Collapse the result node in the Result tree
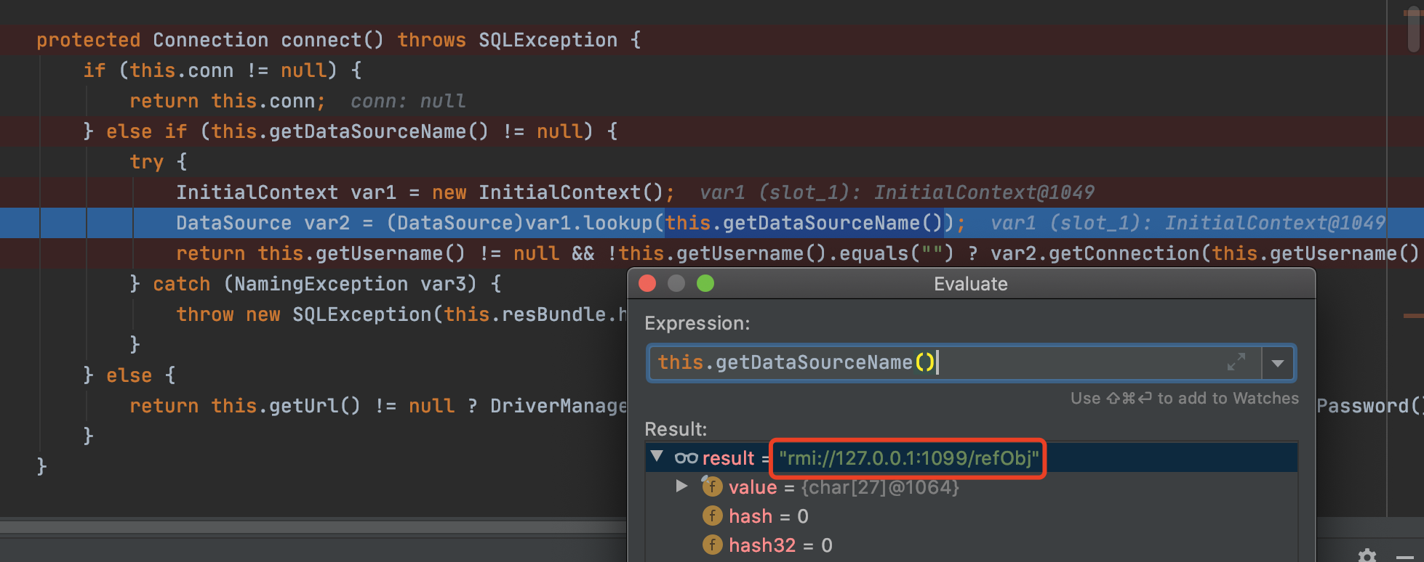 point(657,457)
